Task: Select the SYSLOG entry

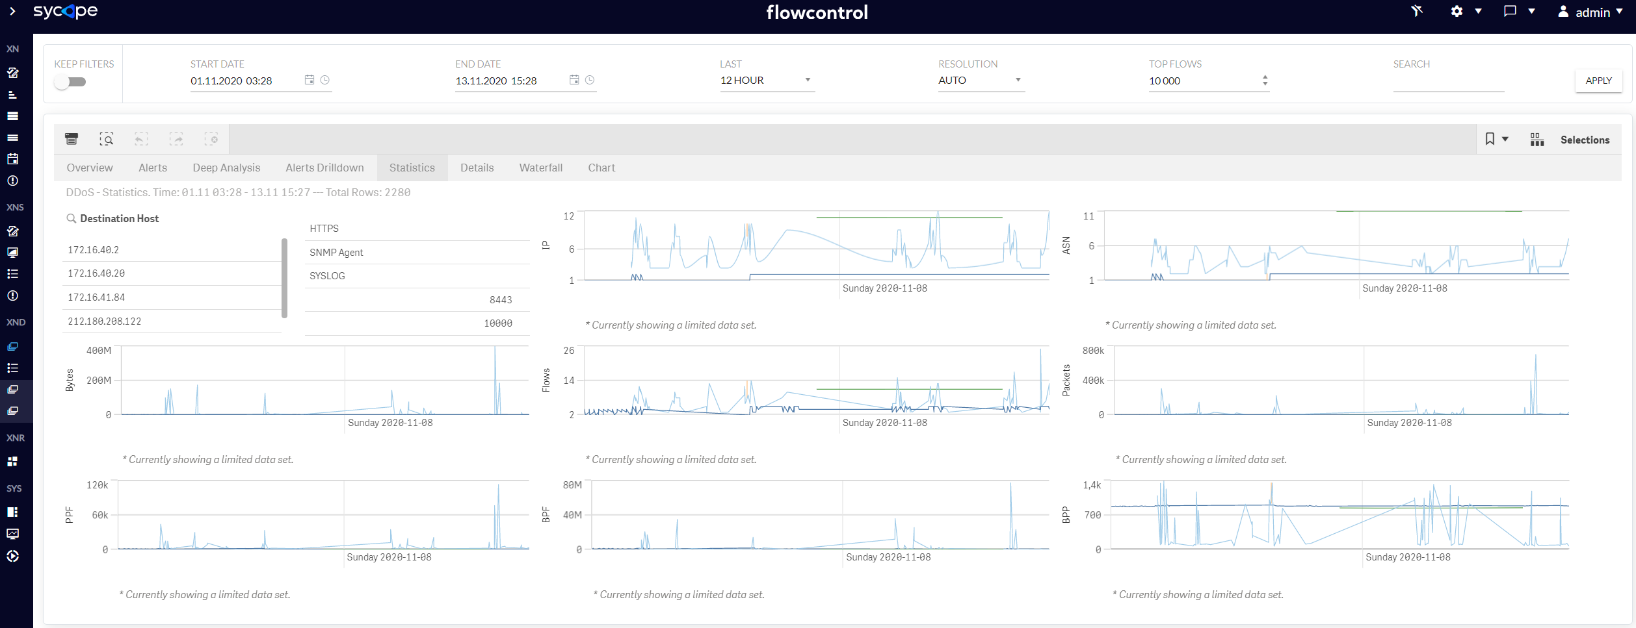Action: 417,276
